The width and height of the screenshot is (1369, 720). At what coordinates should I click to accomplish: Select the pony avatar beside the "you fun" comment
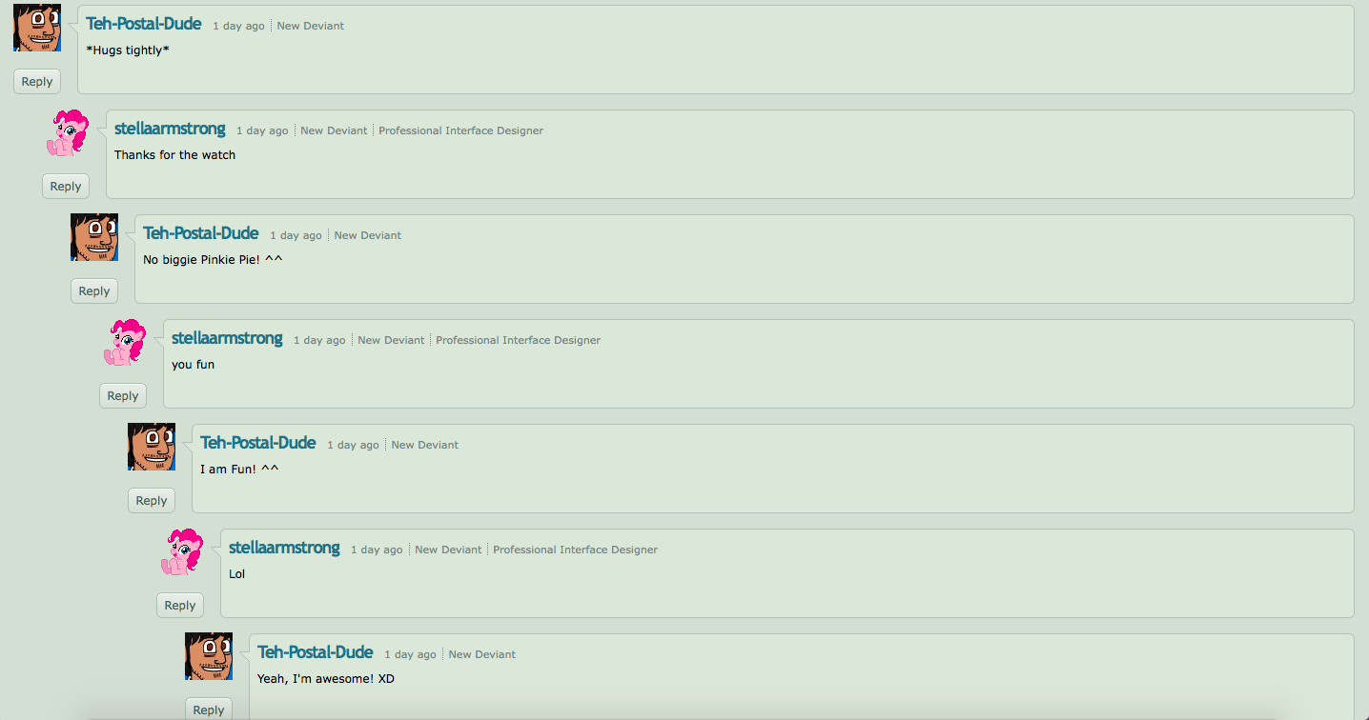(124, 342)
